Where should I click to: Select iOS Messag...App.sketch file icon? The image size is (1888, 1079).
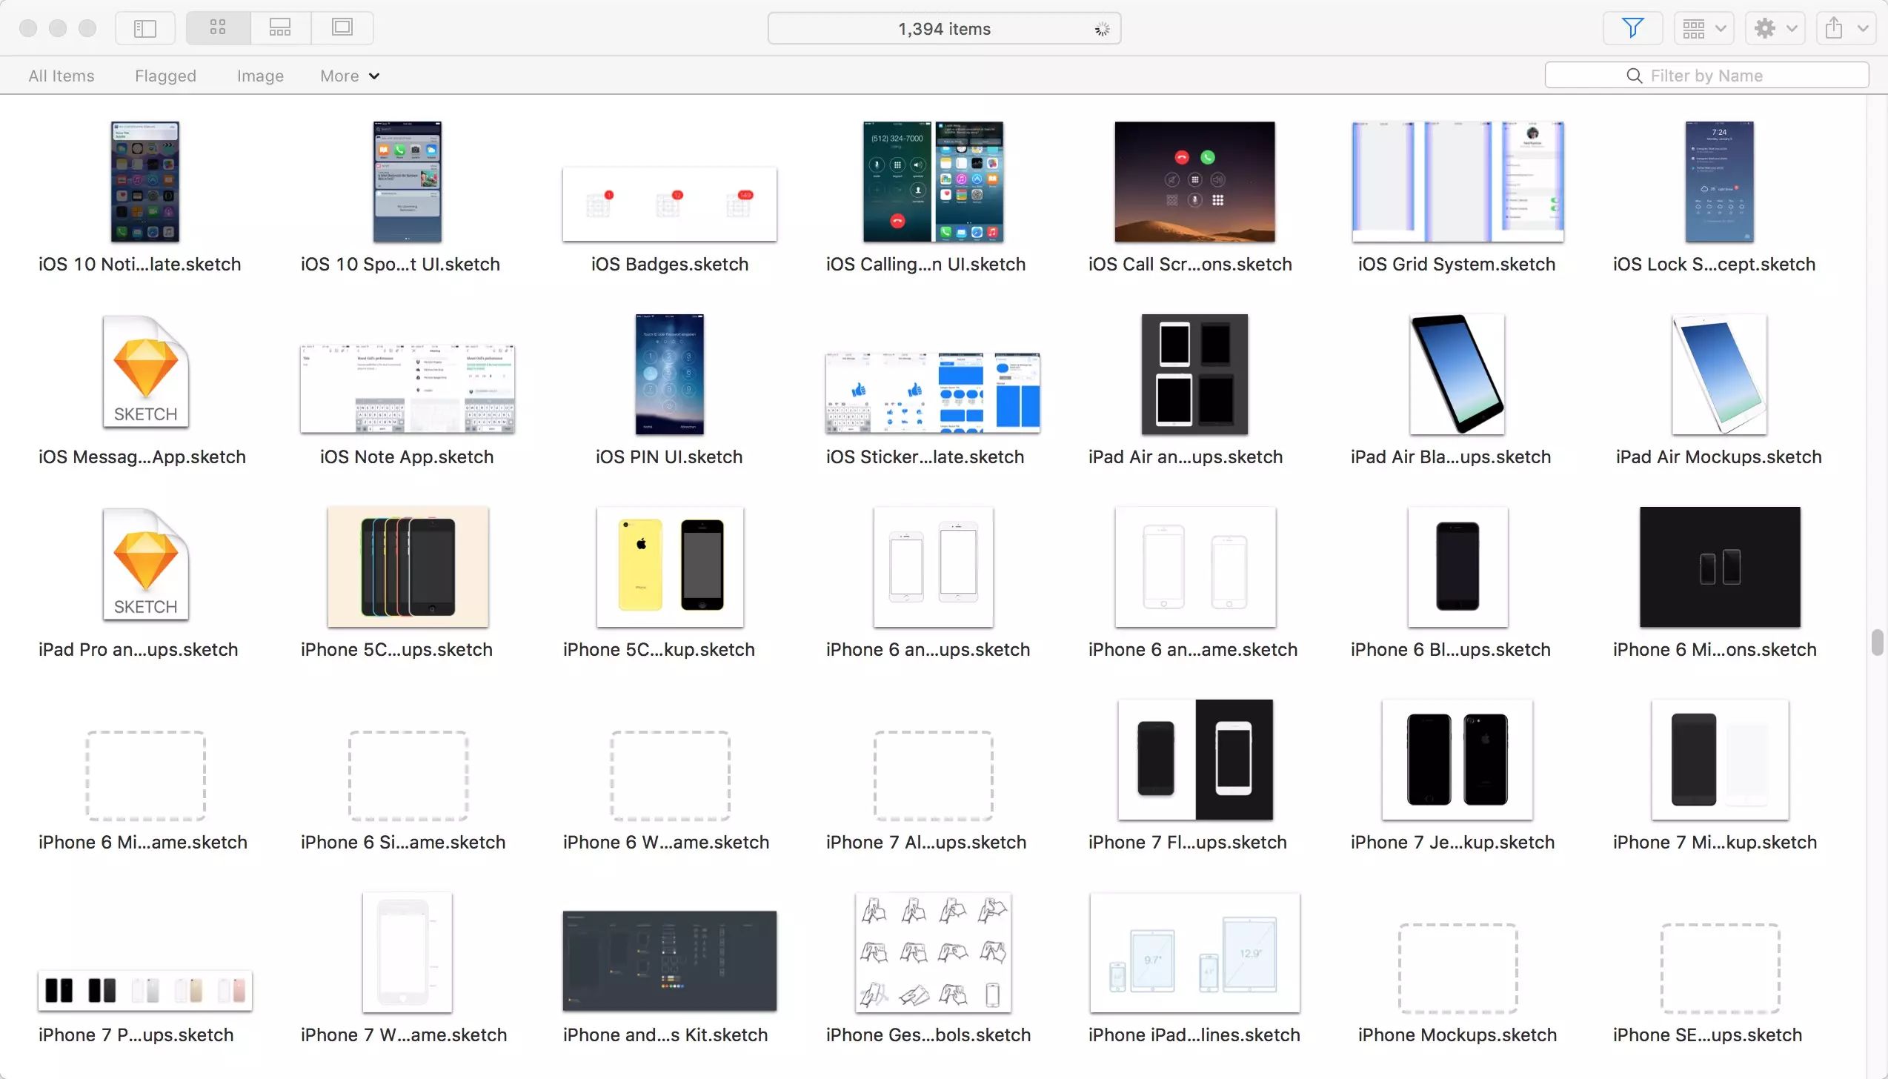click(145, 372)
